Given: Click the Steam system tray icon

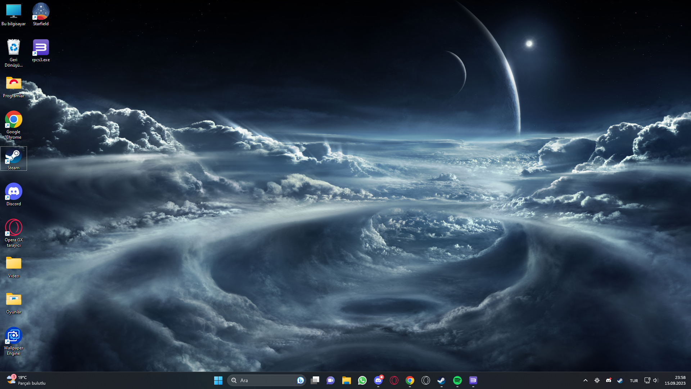Looking at the screenshot, I should click(x=620, y=380).
